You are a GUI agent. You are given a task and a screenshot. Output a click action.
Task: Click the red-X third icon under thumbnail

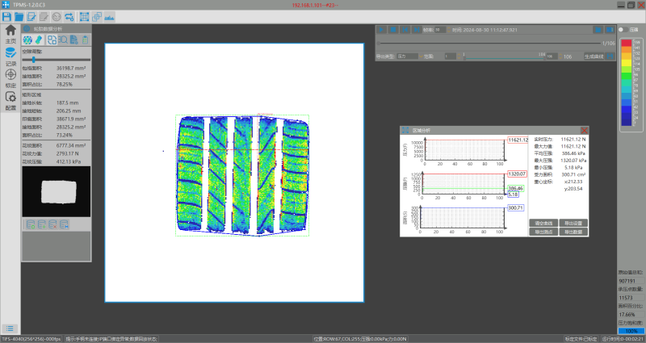(x=52, y=224)
